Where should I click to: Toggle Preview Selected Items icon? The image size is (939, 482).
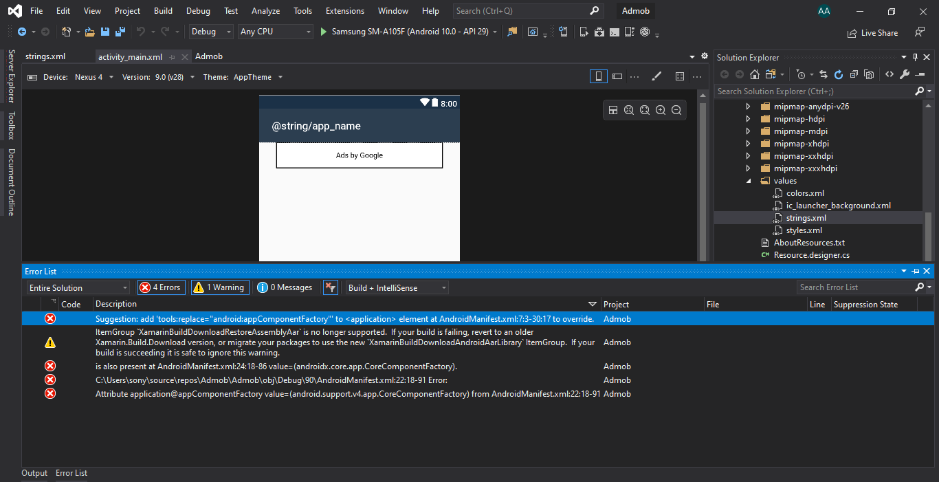click(x=920, y=74)
